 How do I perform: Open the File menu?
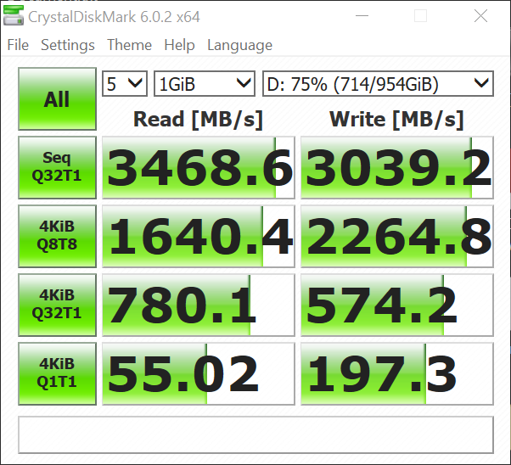(x=18, y=45)
